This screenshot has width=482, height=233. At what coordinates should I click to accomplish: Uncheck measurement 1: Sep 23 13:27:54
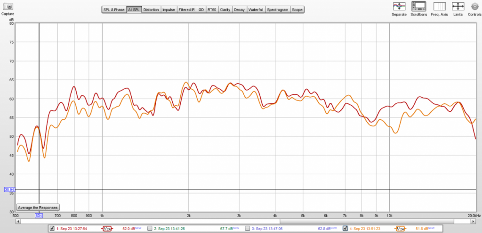52,228
